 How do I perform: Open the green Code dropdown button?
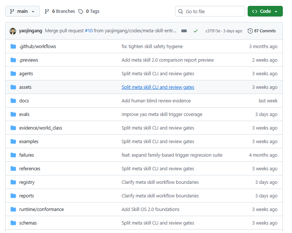pos(265,11)
